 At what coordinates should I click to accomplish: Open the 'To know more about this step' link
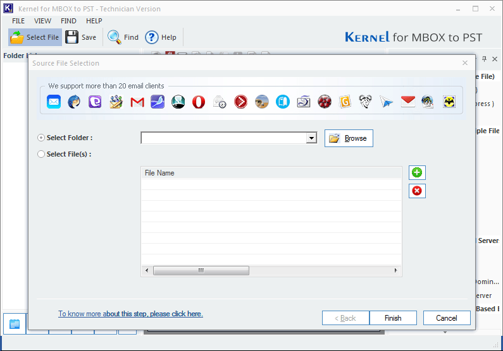tap(130, 314)
